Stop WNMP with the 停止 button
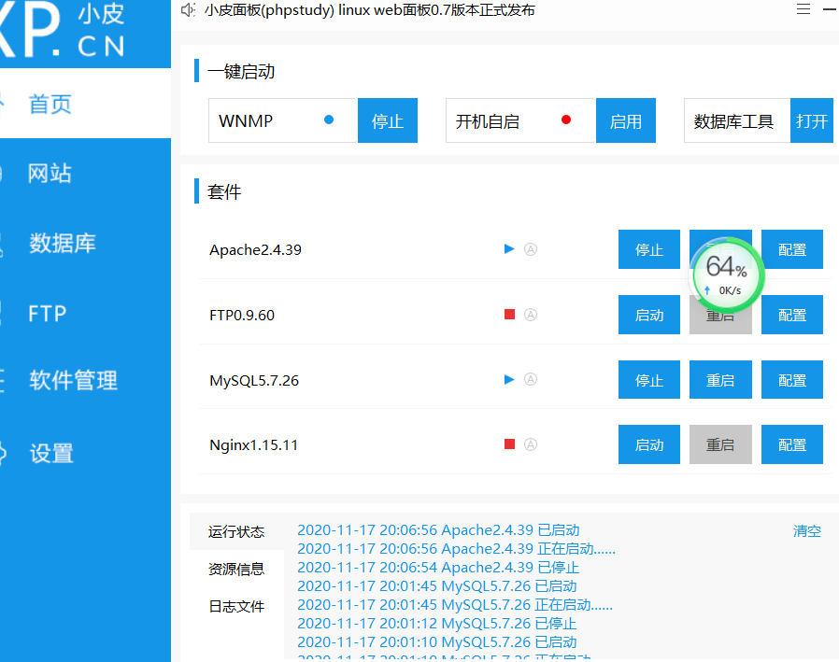The height and width of the screenshot is (662, 839). coord(388,120)
